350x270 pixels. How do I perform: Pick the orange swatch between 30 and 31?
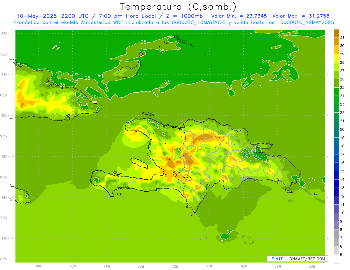tap(336, 42)
